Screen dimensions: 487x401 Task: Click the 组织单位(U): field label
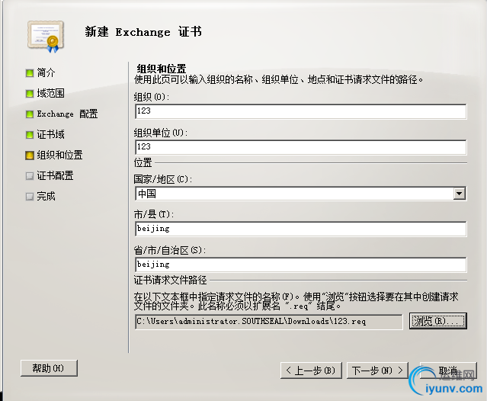[x=161, y=133]
